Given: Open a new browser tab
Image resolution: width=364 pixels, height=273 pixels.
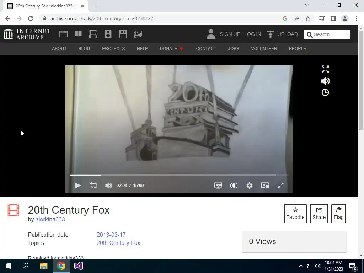Looking at the screenshot, I should [96, 6].
